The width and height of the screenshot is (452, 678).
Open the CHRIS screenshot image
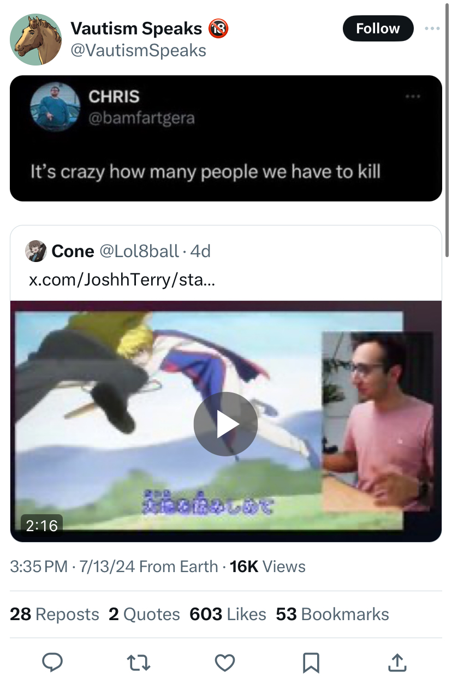pyautogui.click(x=225, y=139)
